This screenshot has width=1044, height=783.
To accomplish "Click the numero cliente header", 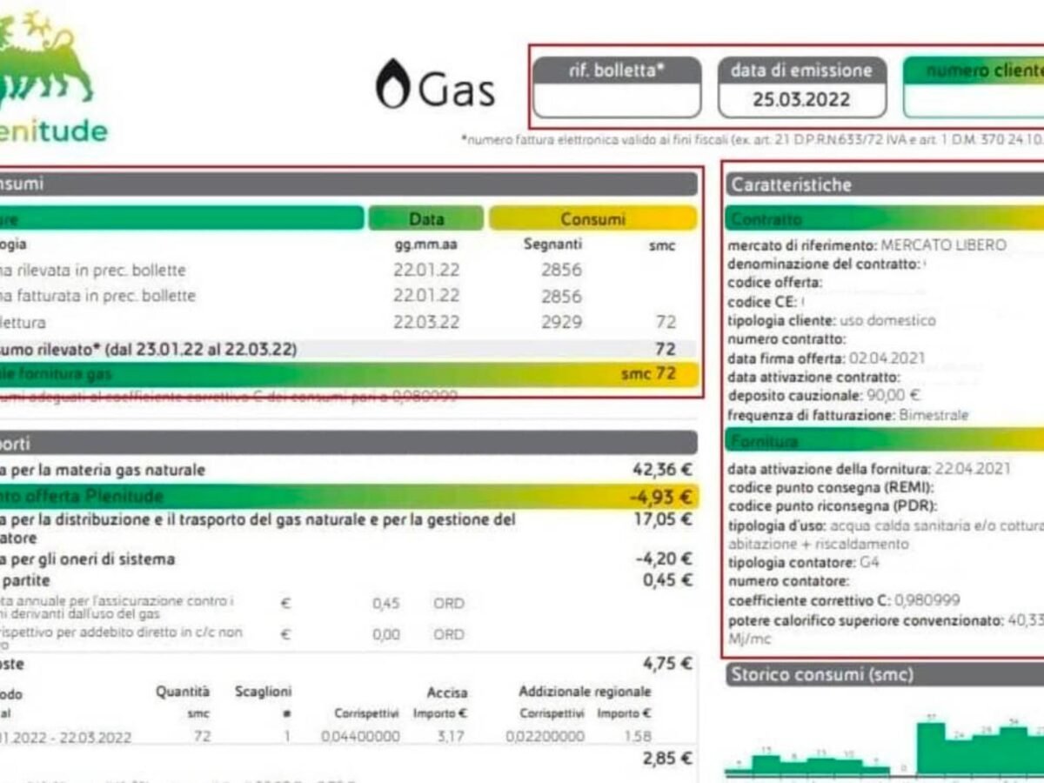I will point(974,70).
